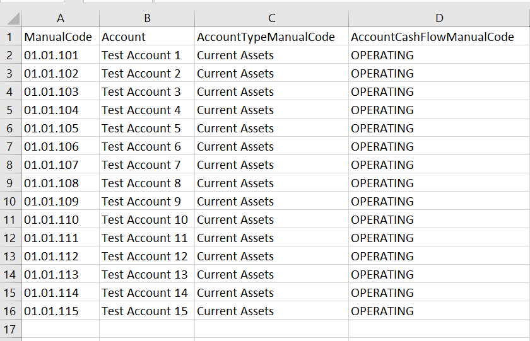The height and width of the screenshot is (341, 530).
Task: Click the ManualCode header cell
Action: point(58,37)
